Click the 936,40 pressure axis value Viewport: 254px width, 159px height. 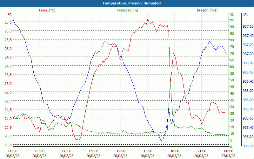click(248, 81)
